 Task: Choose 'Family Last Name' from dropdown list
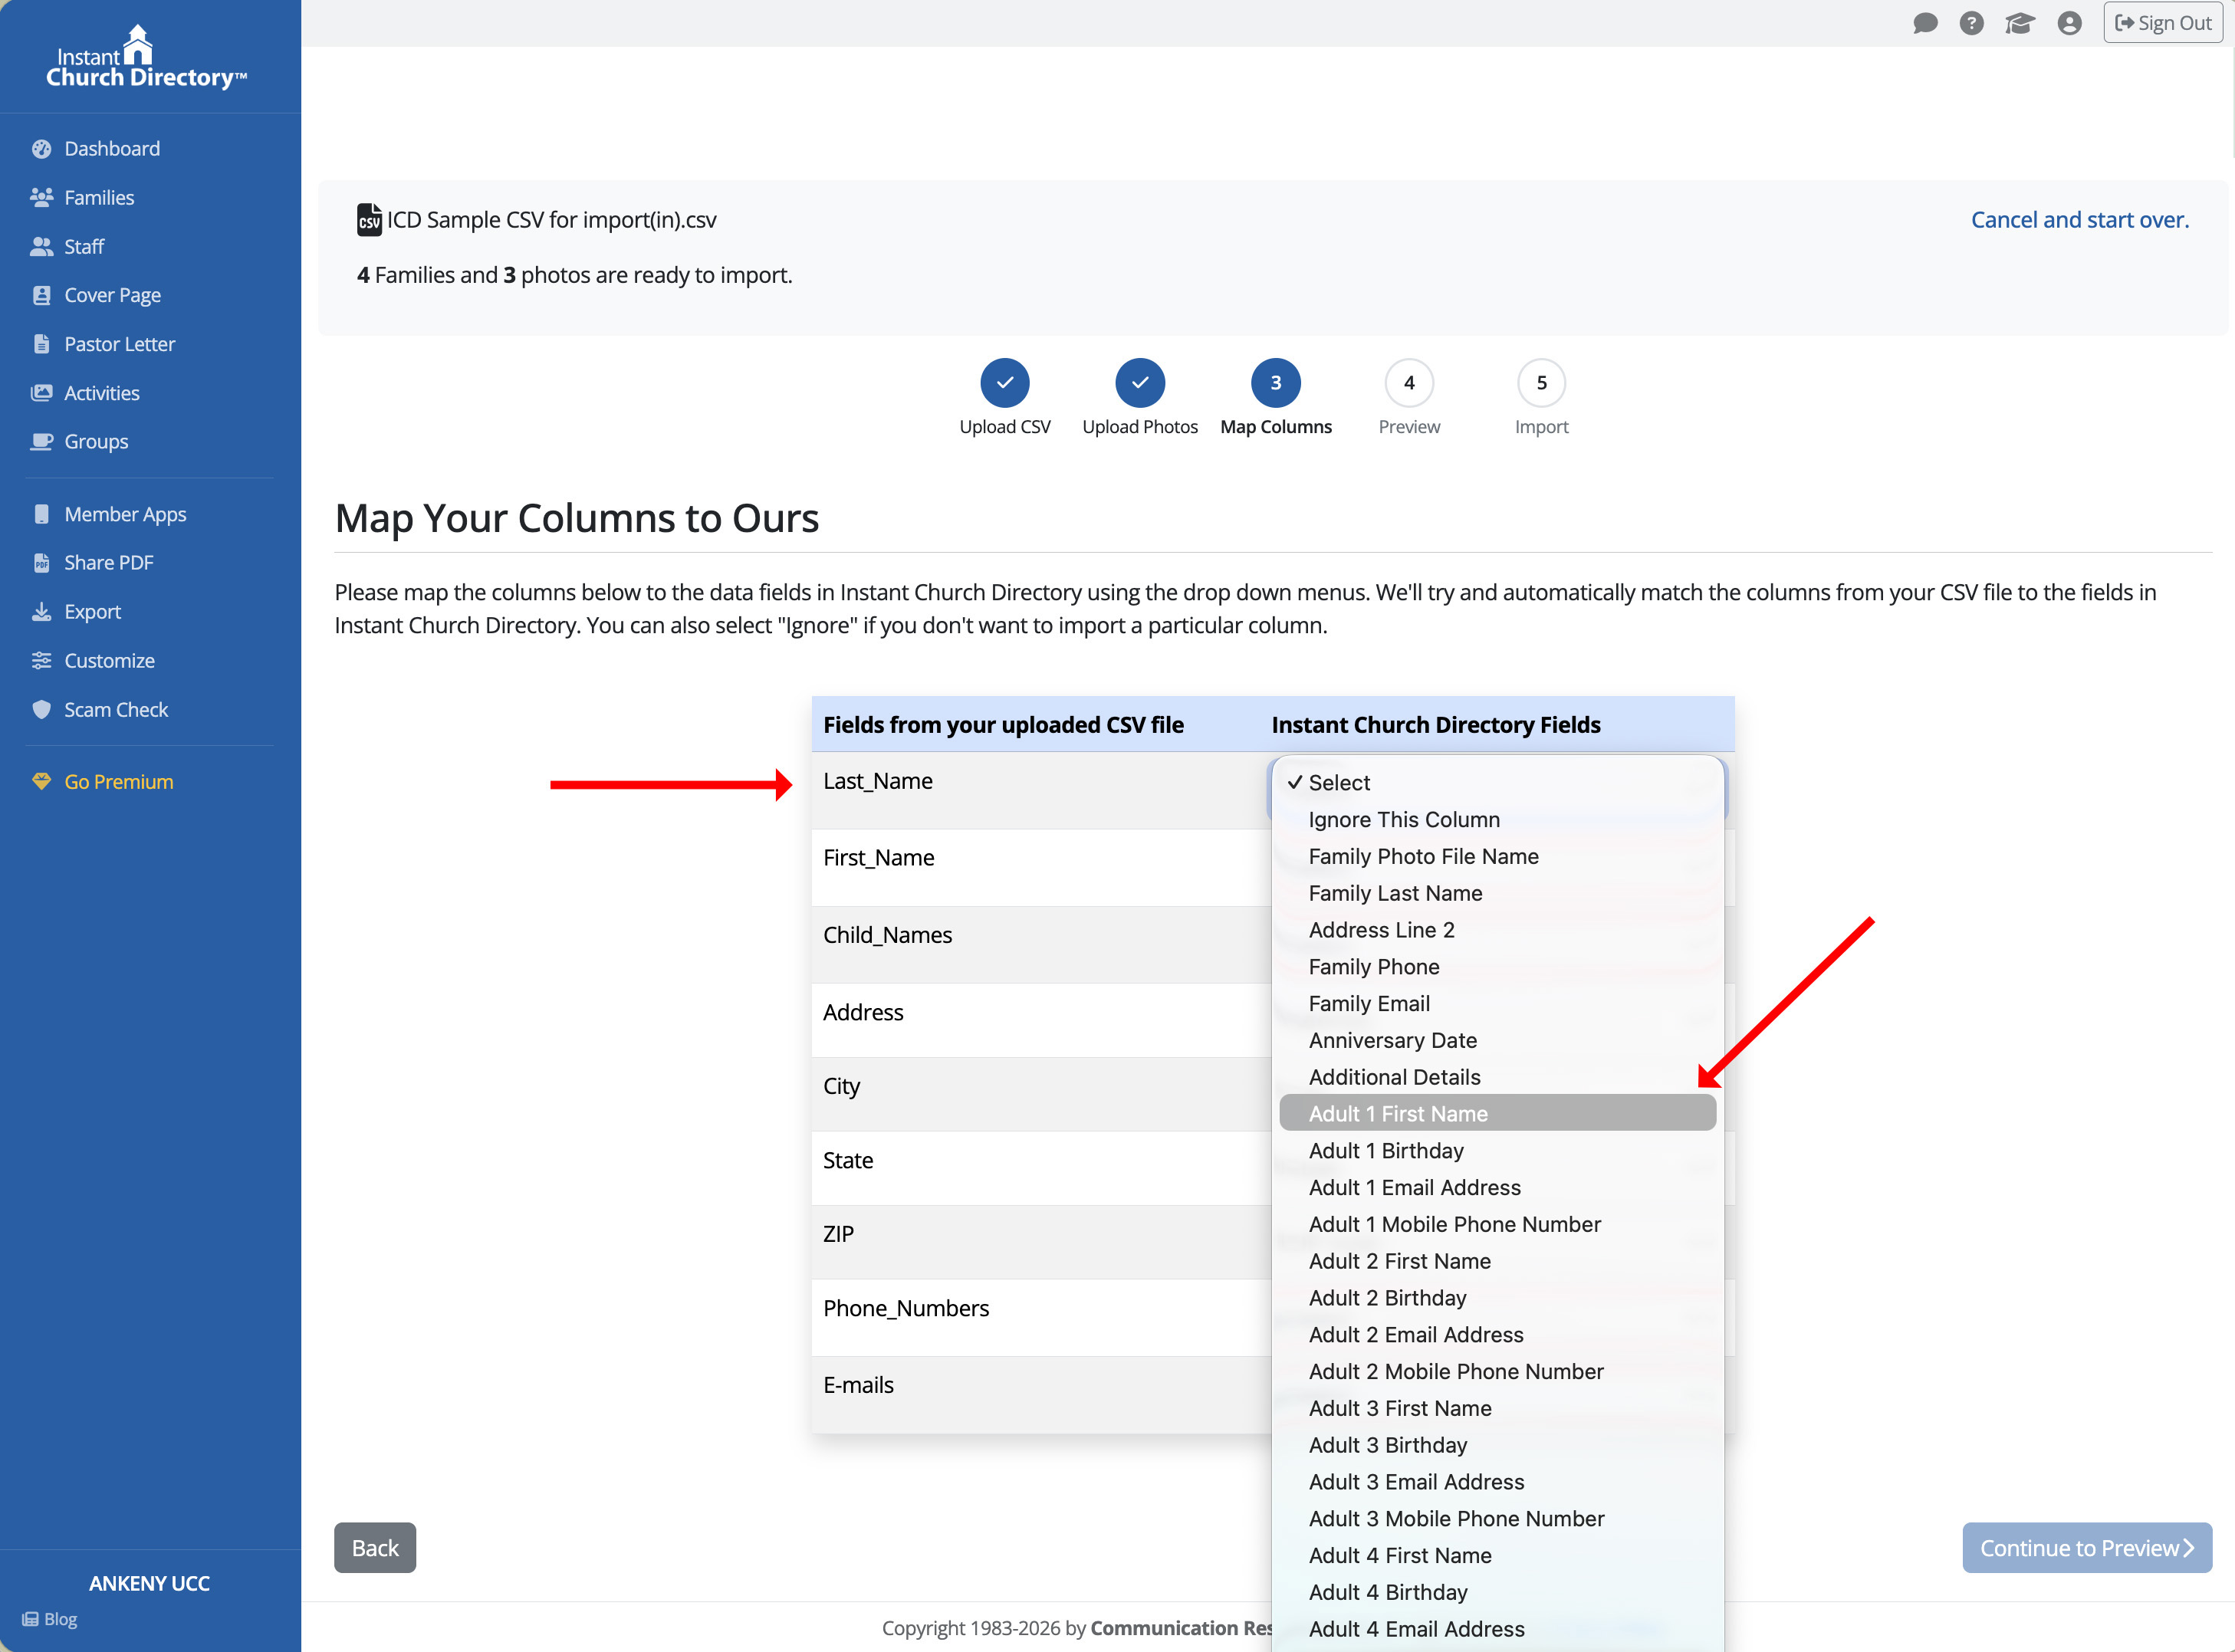click(1395, 893)
